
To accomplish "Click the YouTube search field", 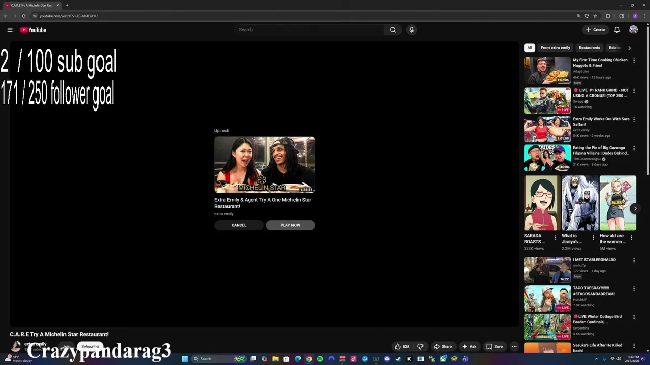I will click(309, 30).
